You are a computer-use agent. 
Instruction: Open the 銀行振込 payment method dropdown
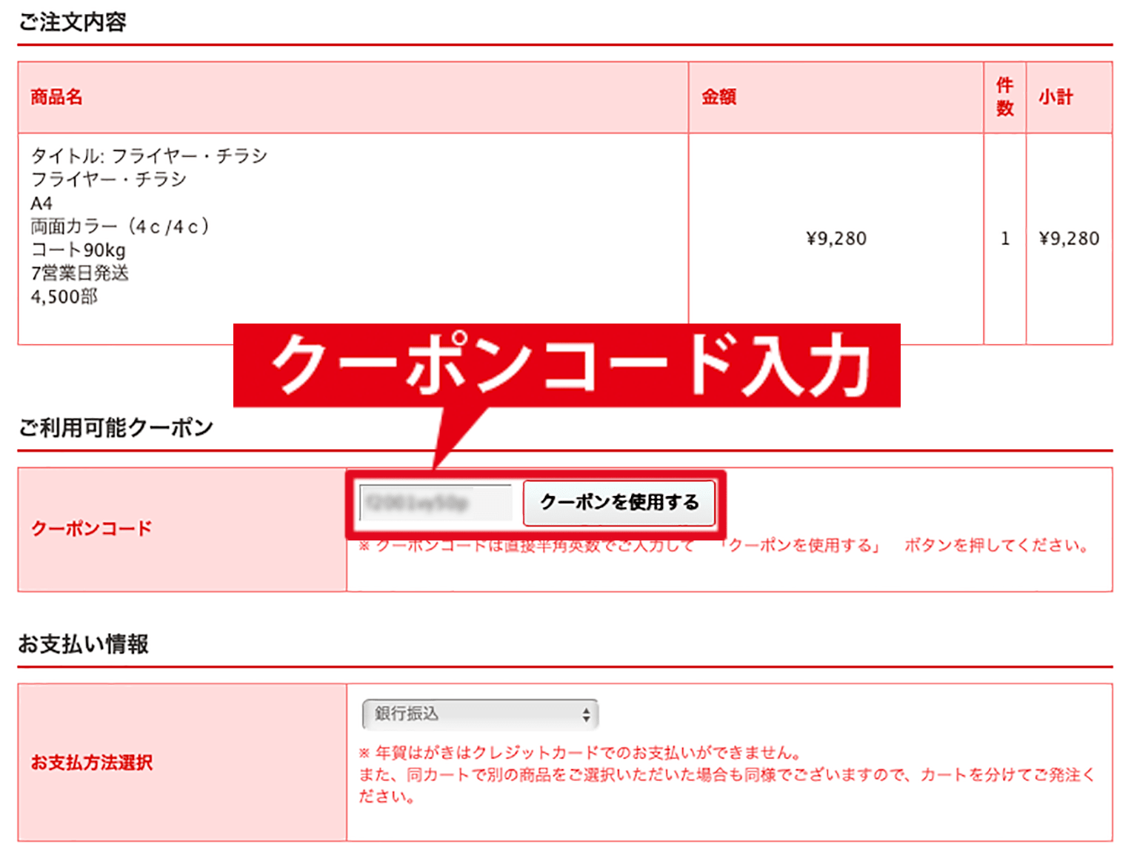tap(478, 714)
